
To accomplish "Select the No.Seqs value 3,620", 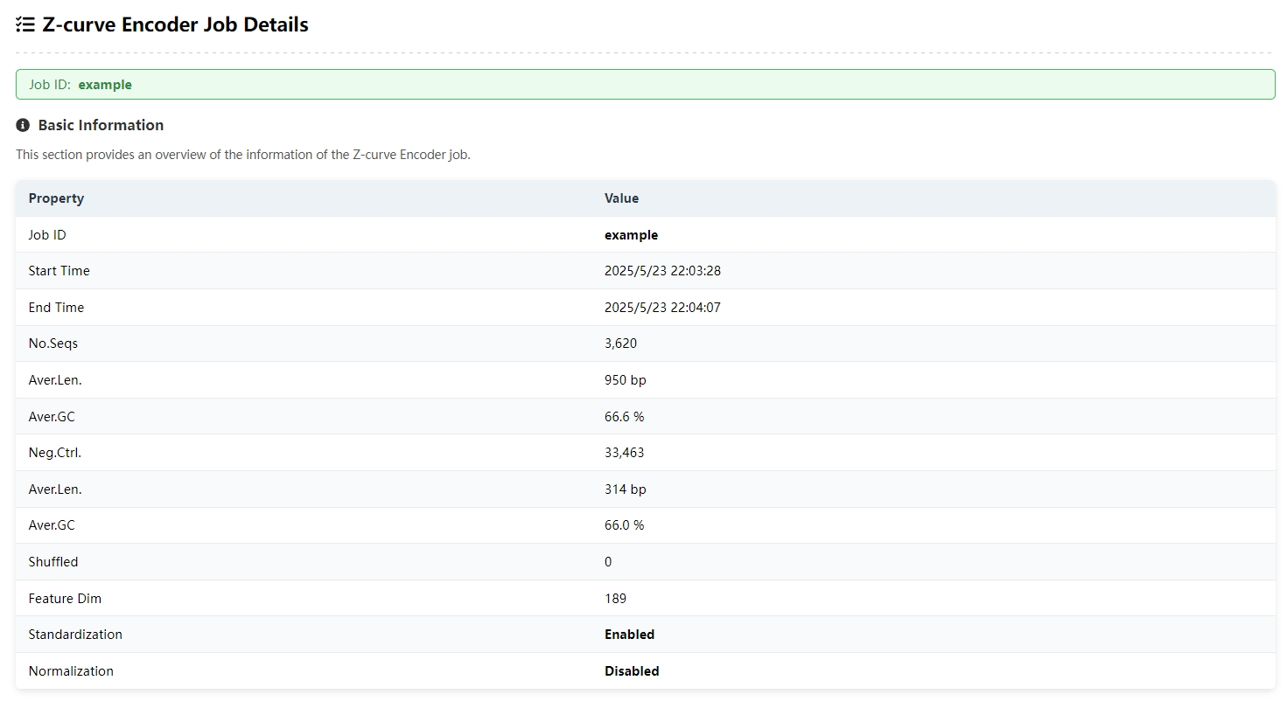I will (x=620, y=344).
